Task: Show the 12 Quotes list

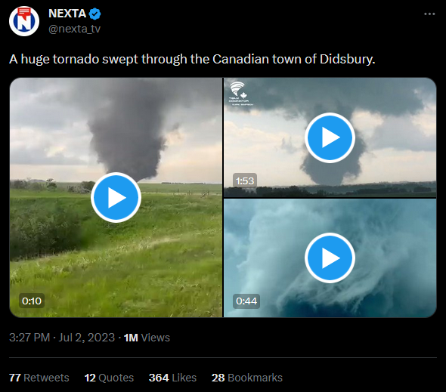Action: [x=109, y=378]
